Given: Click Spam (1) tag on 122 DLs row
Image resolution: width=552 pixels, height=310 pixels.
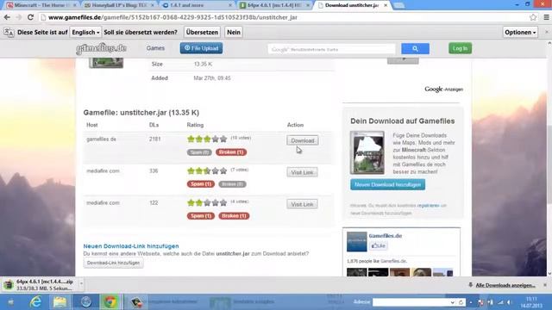Looking at the screenshot, I should (201, 216).
